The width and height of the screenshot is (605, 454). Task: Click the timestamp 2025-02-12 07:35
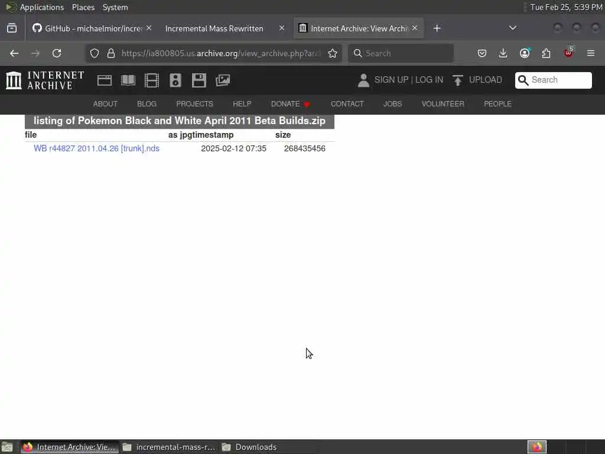233,148
